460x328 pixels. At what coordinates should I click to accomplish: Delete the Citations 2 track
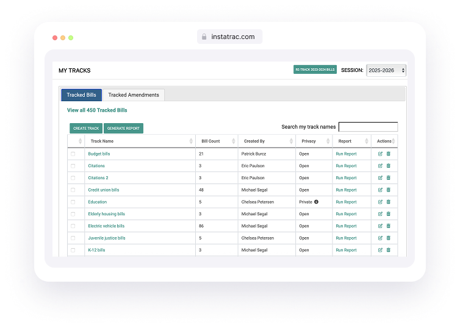389,178
